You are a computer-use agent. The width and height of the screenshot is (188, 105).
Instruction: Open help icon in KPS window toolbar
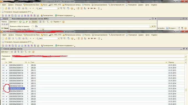click(63, 22)
